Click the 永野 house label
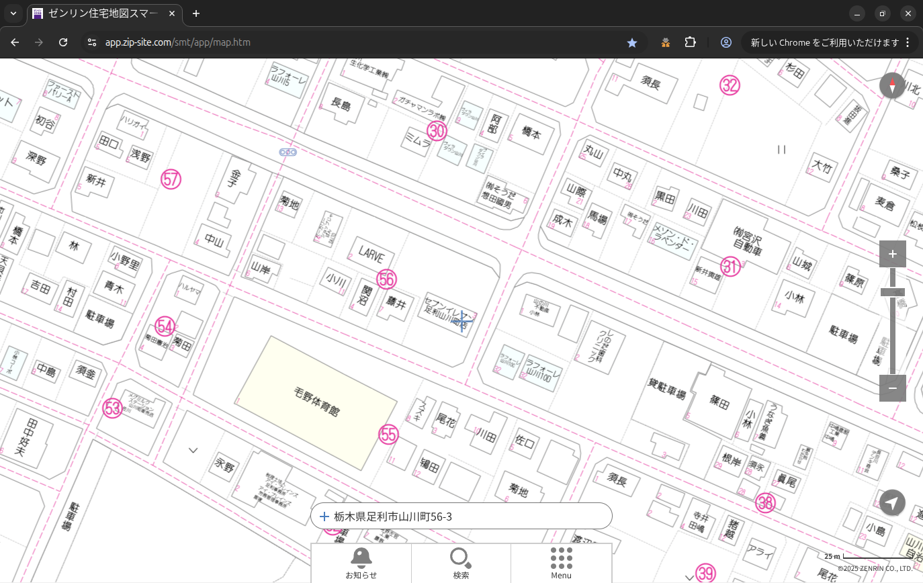Viewport: 923px width, 583px height. click(x=226, y=465)
